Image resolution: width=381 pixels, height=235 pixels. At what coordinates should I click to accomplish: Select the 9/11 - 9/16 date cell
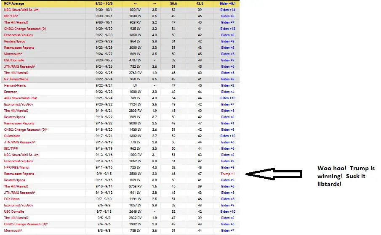(x=104, y=167)
